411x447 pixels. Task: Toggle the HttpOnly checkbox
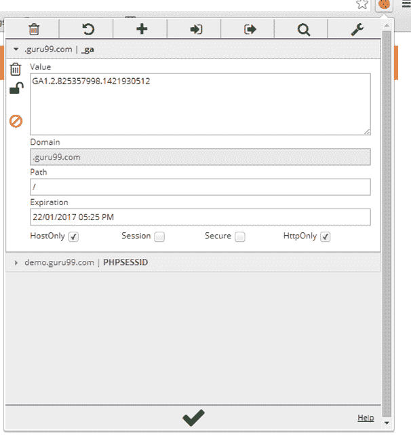coord(326,236)
